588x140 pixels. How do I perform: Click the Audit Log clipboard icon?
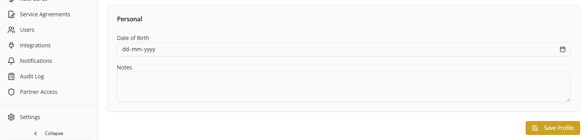(x=11, y=76)
